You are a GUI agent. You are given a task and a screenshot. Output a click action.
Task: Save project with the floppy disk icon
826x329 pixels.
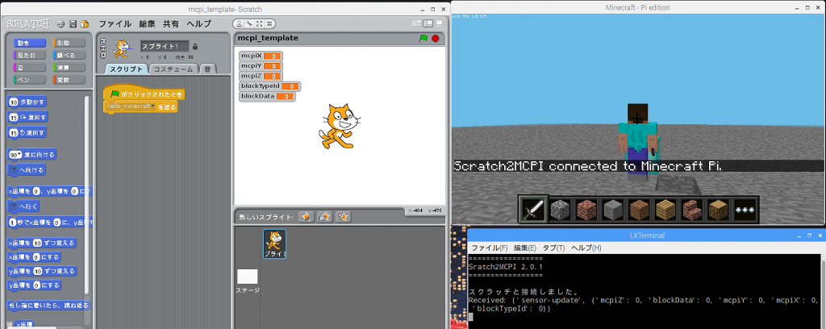click(73, 23)
